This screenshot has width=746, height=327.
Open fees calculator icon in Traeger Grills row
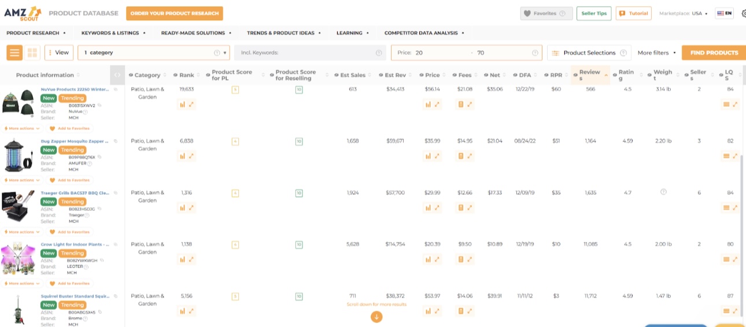(461, 207)
